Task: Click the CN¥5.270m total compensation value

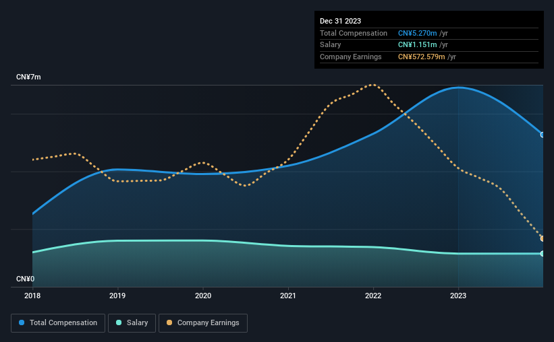Action: (417, 33)
